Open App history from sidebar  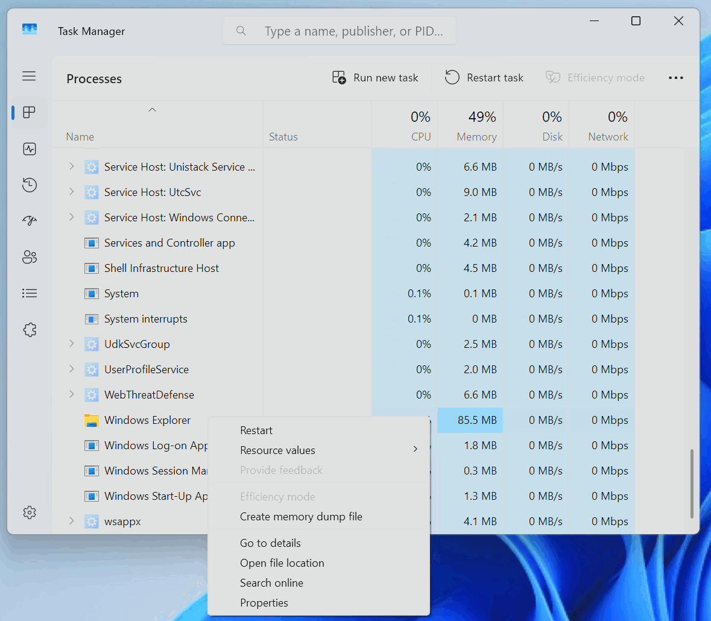coord(30,185)
